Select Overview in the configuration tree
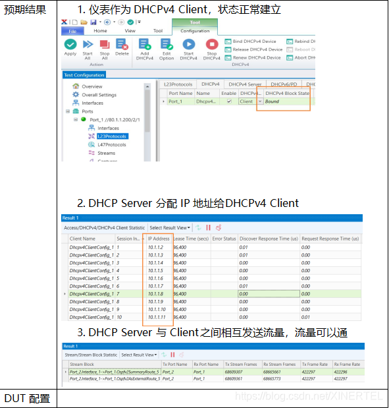Screen dimensions: 389x408 point(92,86)
